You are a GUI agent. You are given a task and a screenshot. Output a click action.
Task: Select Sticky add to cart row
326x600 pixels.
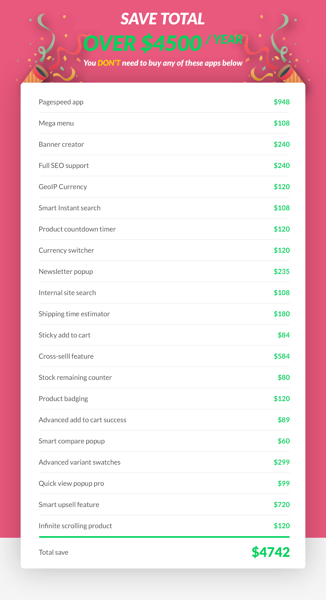164,335
